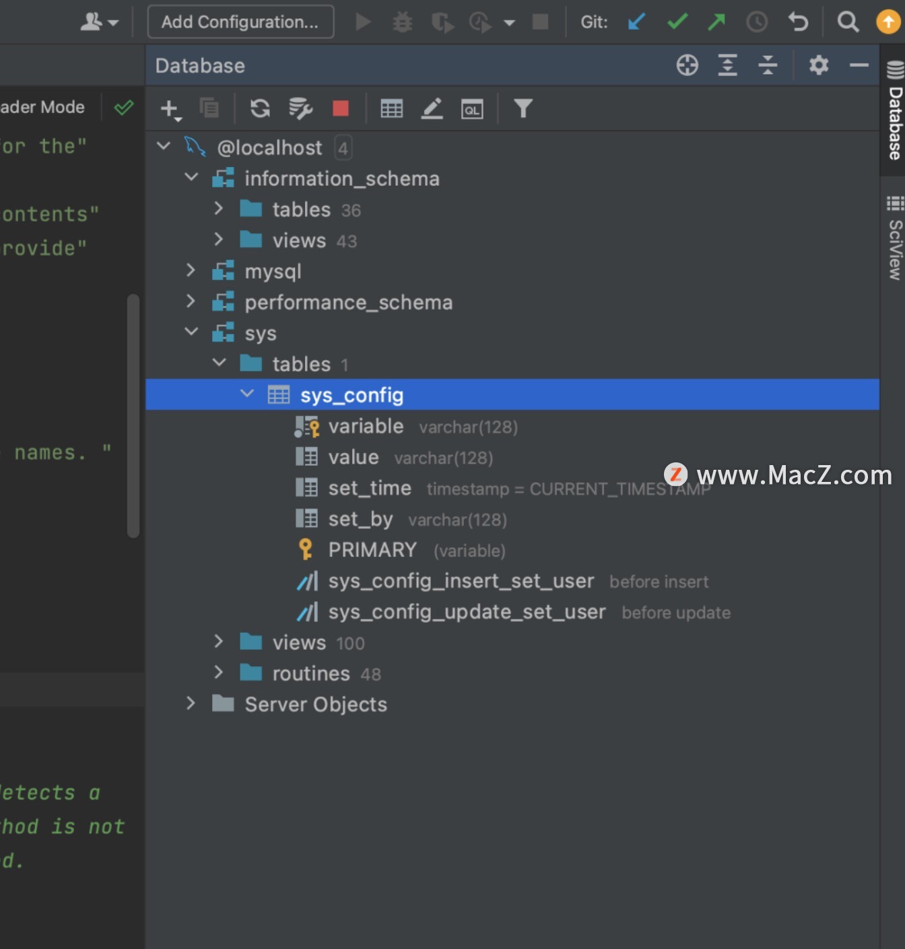Collapse information_schema node

(x=191, y=177)
